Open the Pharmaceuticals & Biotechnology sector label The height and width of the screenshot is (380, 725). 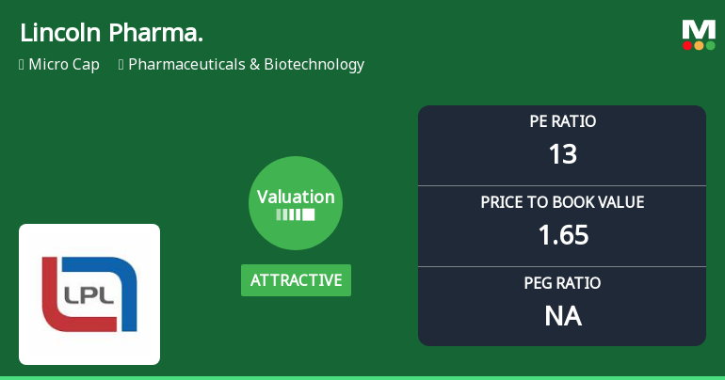[x=246, y=65]
